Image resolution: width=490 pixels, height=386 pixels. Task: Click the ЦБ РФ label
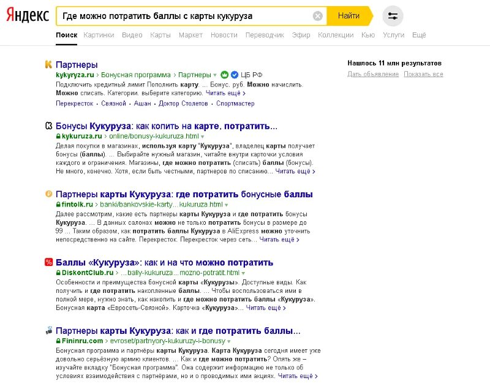click(251, 75)
